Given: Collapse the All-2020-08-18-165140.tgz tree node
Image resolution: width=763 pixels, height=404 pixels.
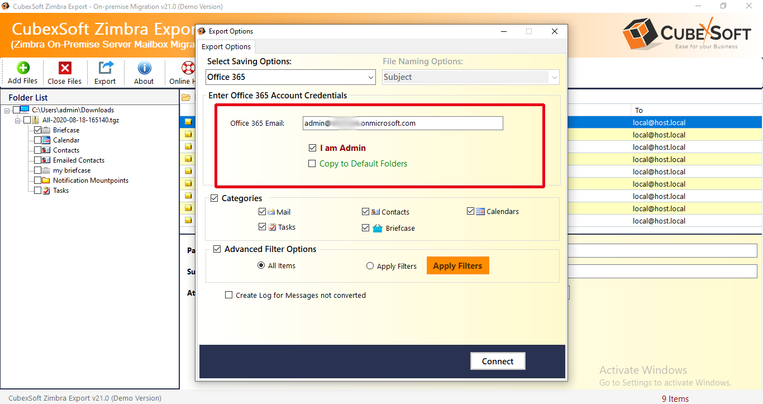Looking at the screenshot, I should (18, 120).
